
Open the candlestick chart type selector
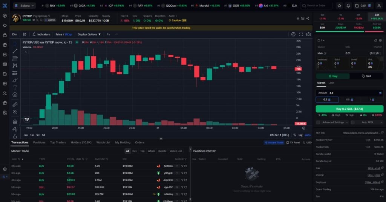coord(25,34)
